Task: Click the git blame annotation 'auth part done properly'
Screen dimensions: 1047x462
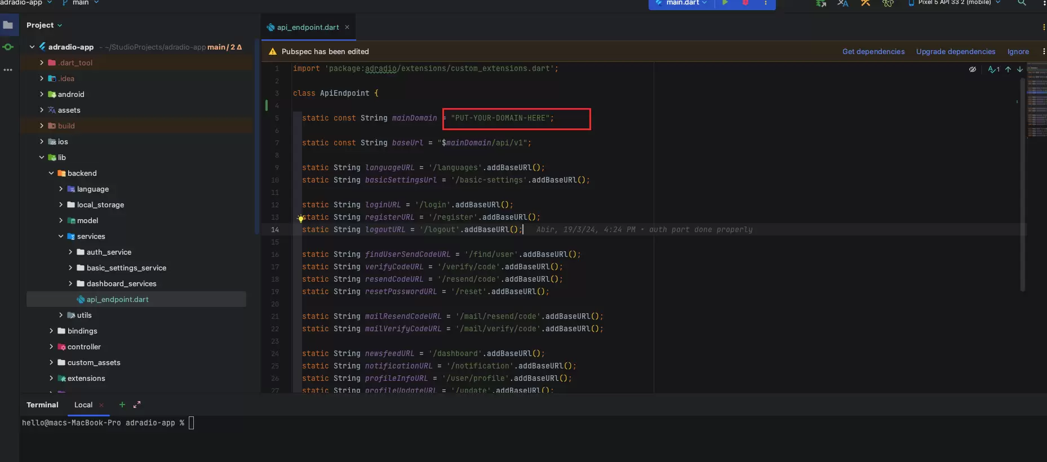Action: click(x=700, y=229)
